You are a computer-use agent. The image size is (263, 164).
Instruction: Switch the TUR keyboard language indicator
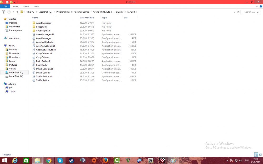point(247,161)
